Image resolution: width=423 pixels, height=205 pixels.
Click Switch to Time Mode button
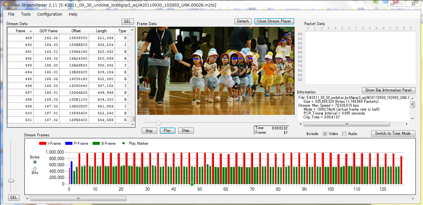click(x=393, y=133)
